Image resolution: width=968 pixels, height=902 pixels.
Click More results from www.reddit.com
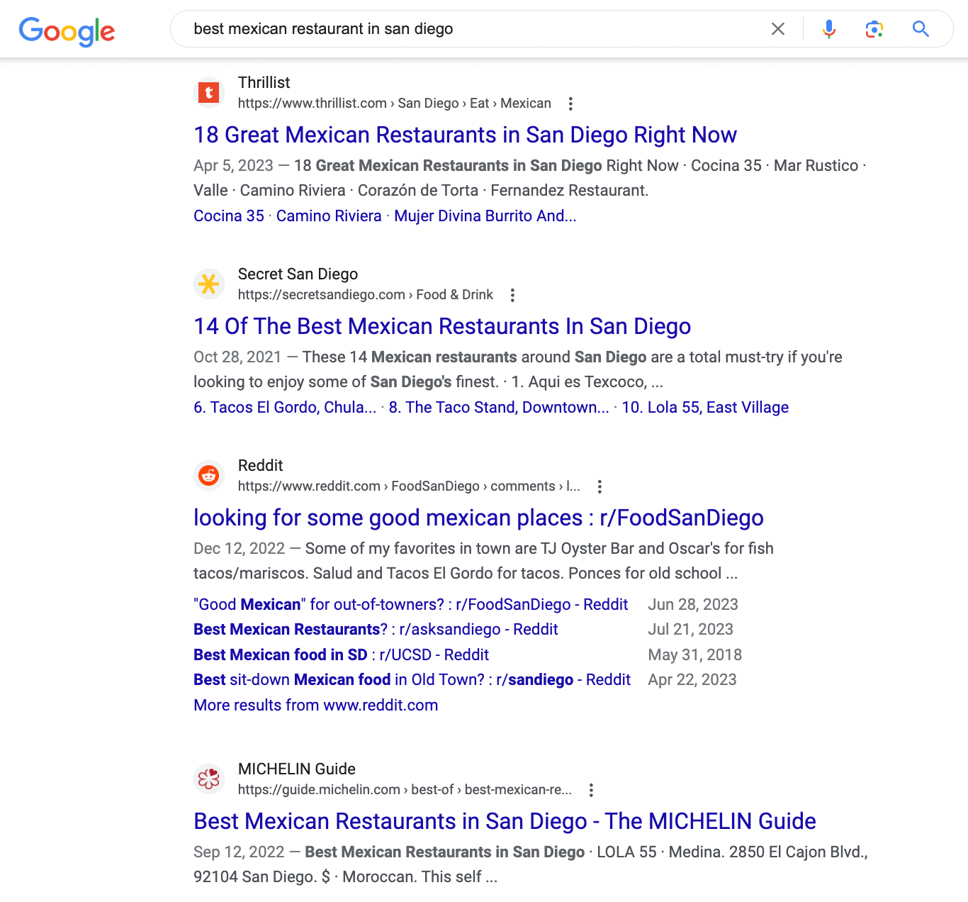click(x=316, y=705)
